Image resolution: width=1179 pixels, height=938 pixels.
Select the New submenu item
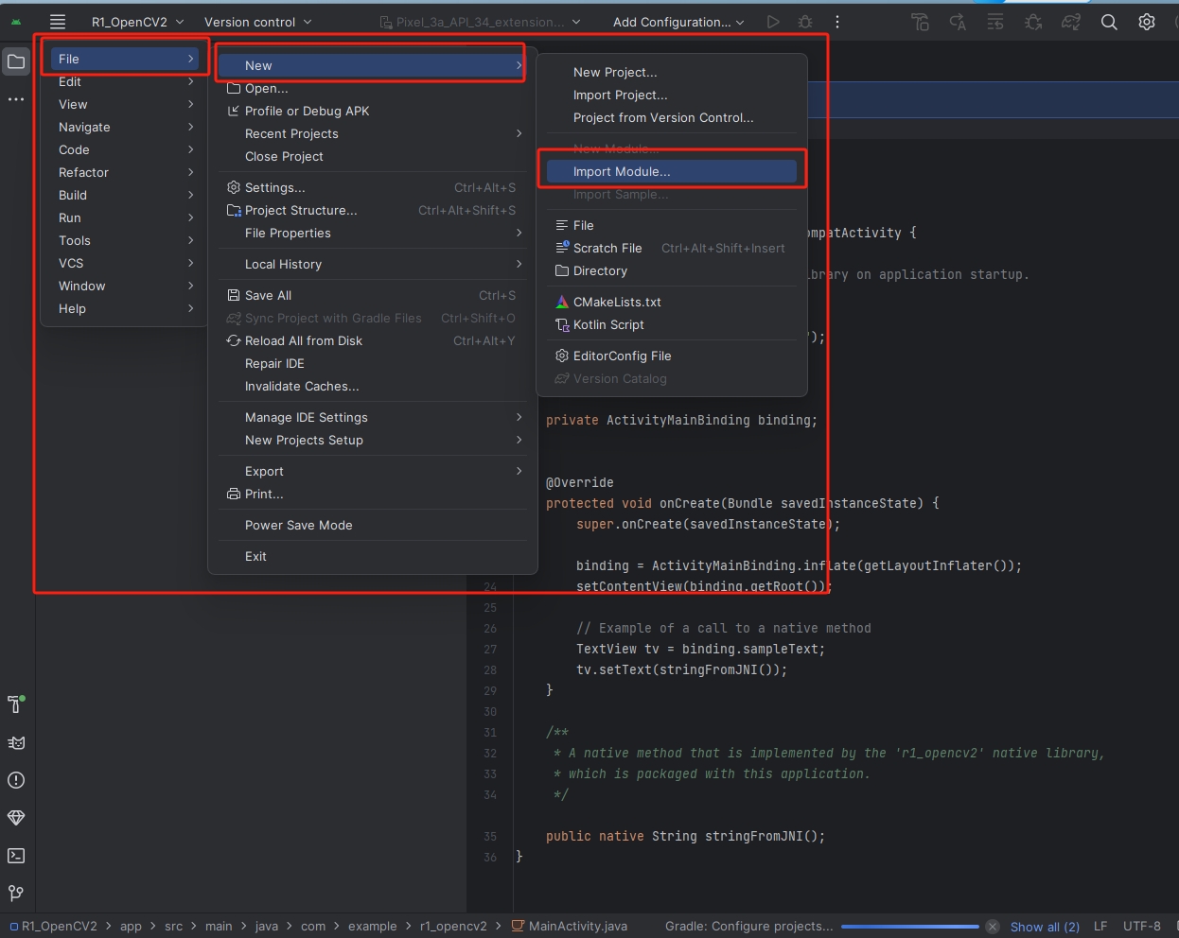click(373, 65)
